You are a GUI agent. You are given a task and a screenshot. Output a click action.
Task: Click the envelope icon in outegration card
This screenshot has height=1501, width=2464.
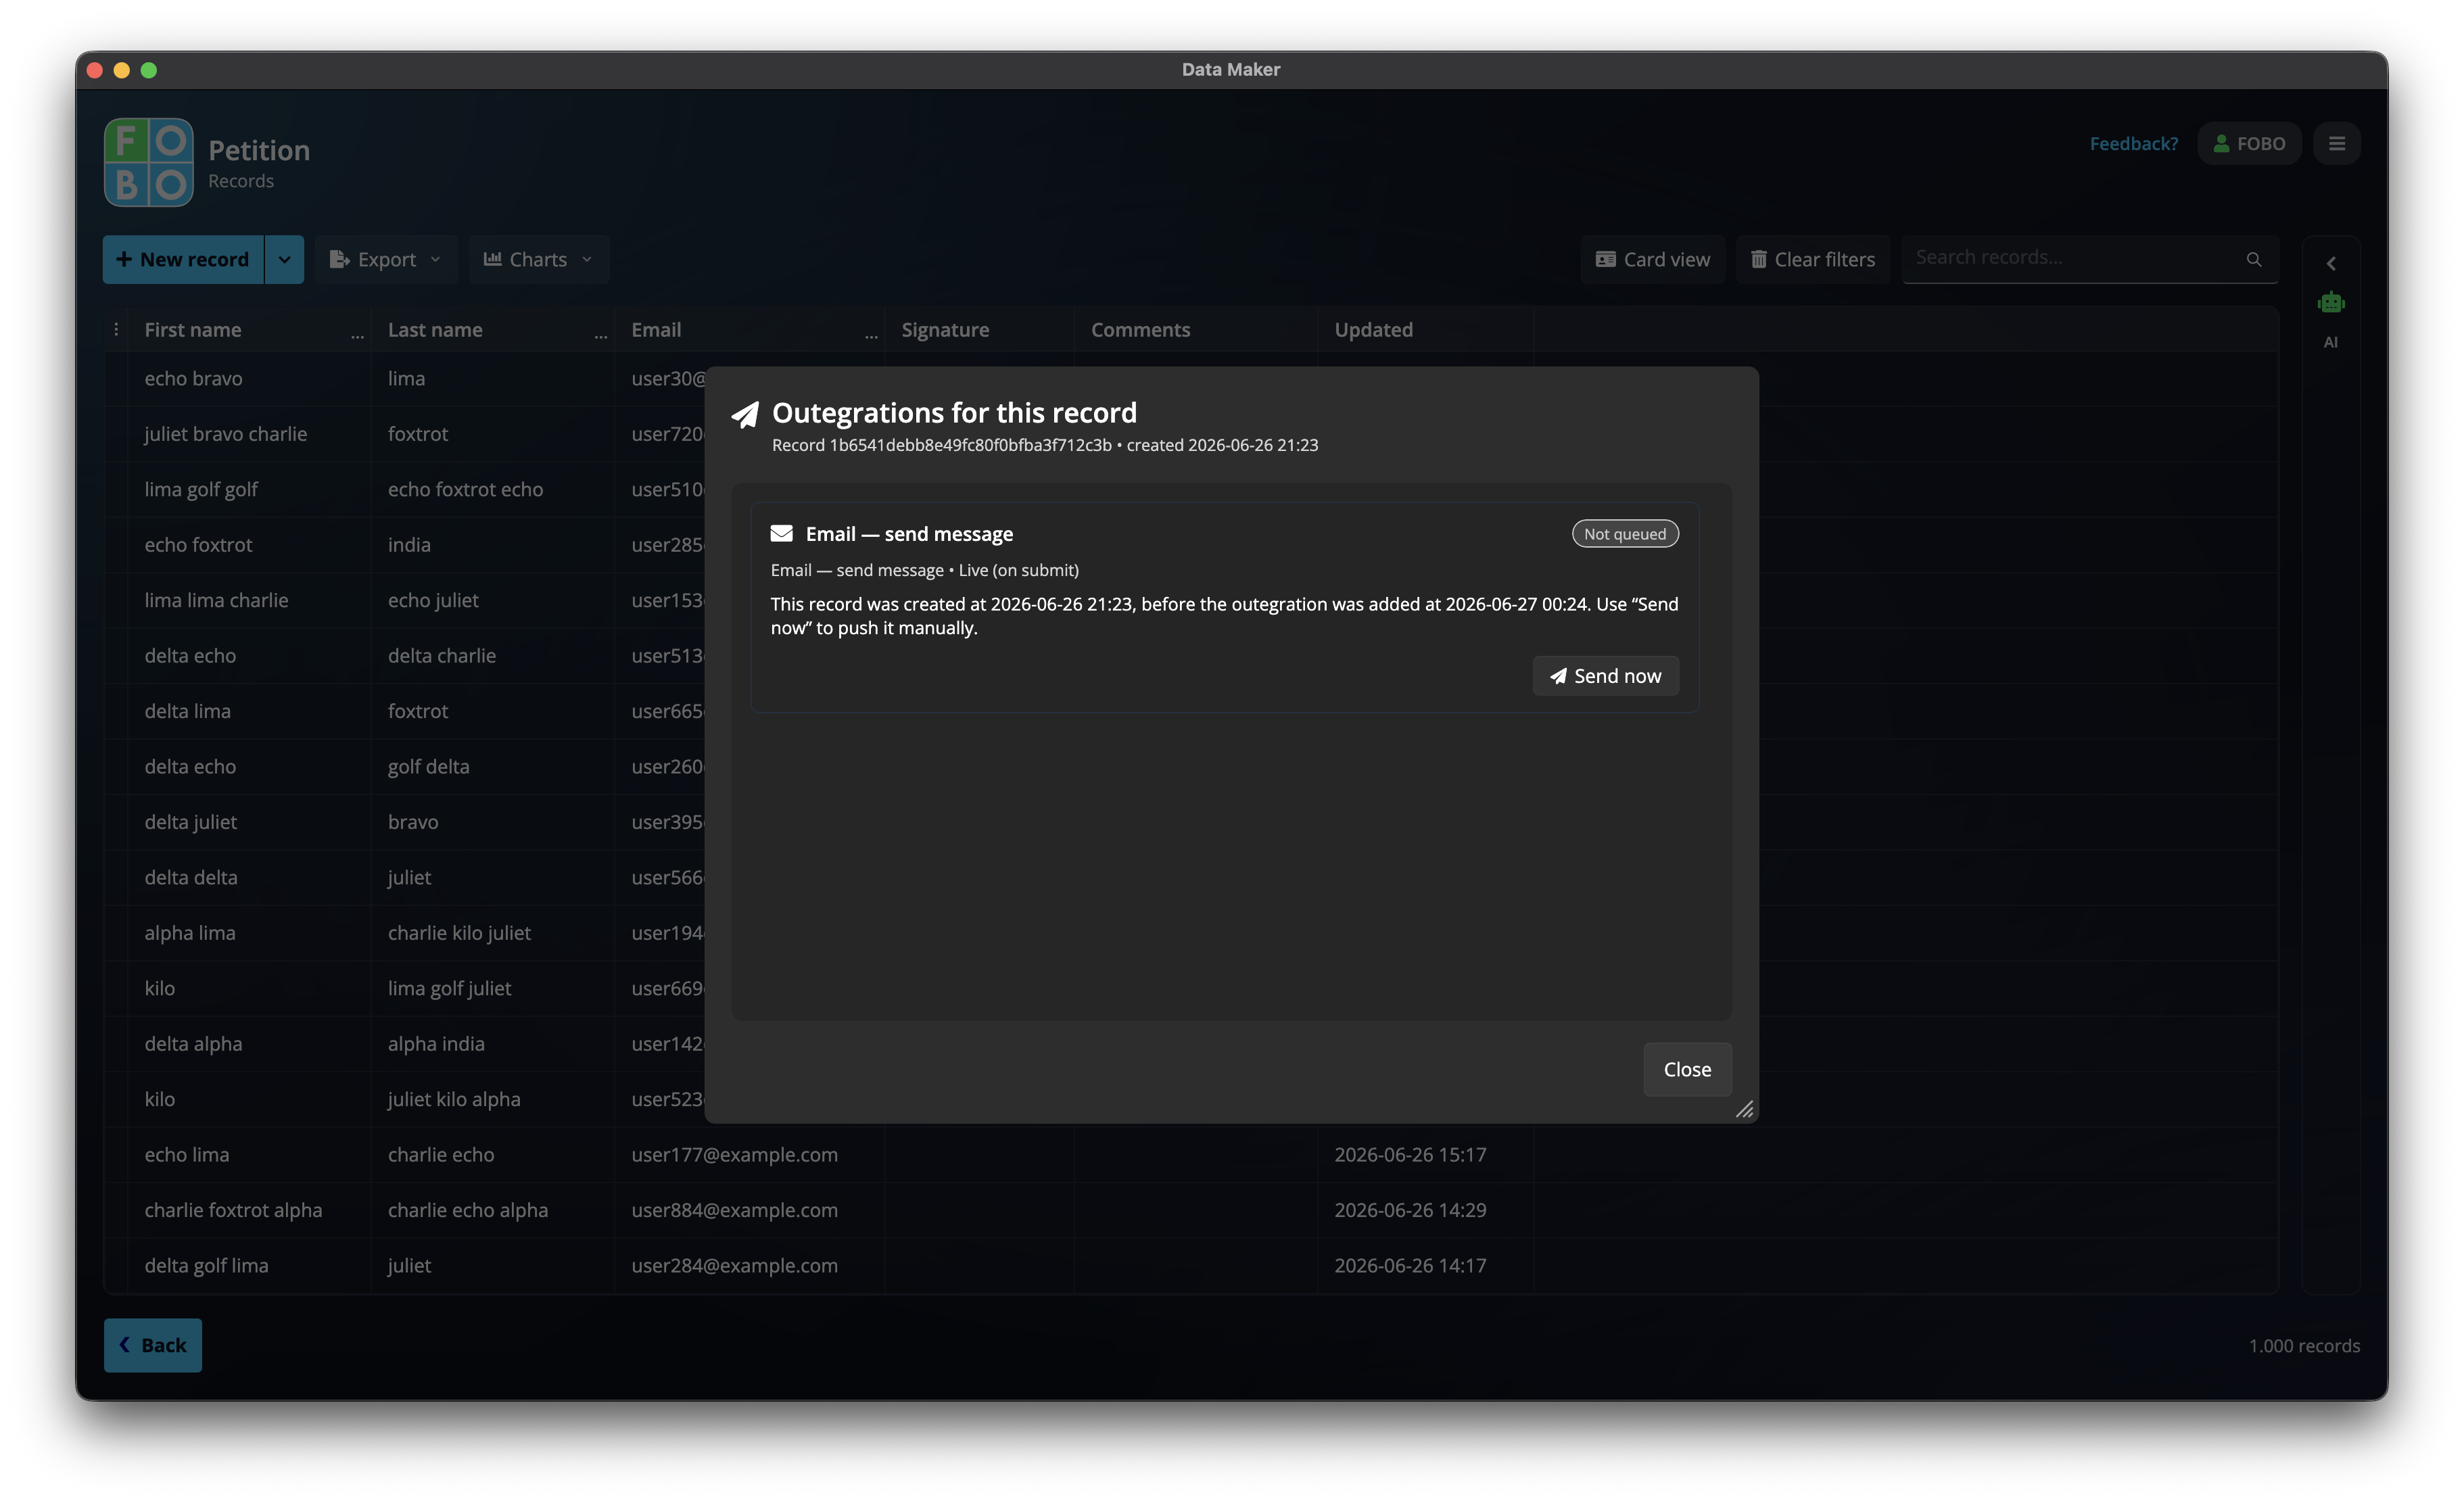coord(781,533)
